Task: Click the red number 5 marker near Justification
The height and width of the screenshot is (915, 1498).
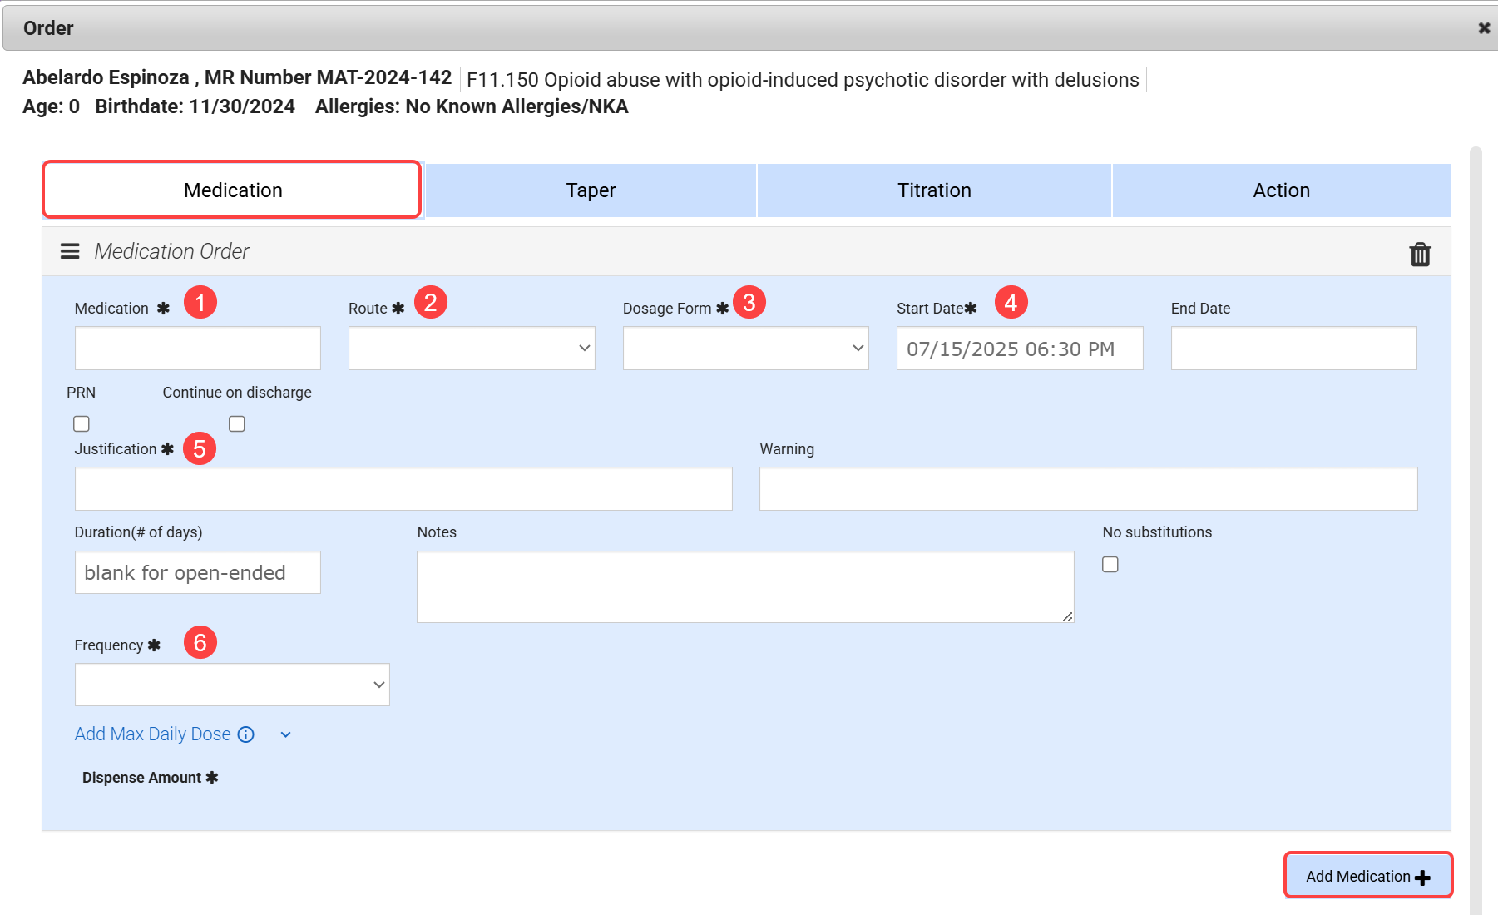Action: pyautogui.click(x=200, y=449)
